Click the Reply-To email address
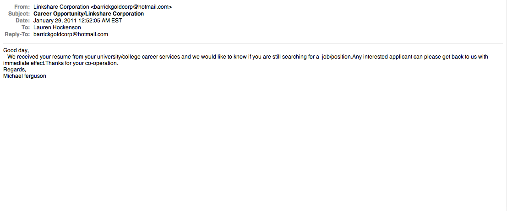 [x=71, y=34]
